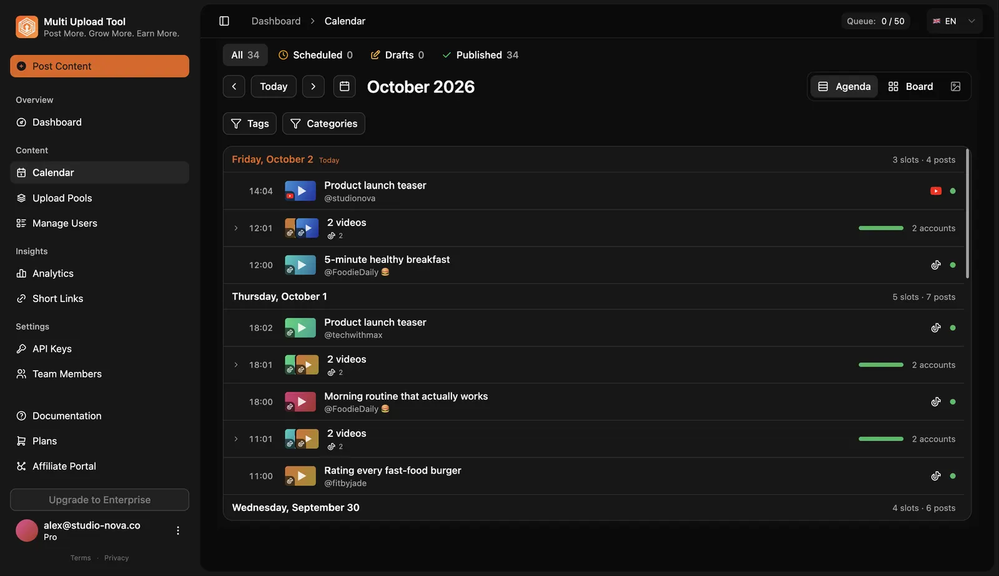Click thumbnail of Morning routine video

(300, 402)
